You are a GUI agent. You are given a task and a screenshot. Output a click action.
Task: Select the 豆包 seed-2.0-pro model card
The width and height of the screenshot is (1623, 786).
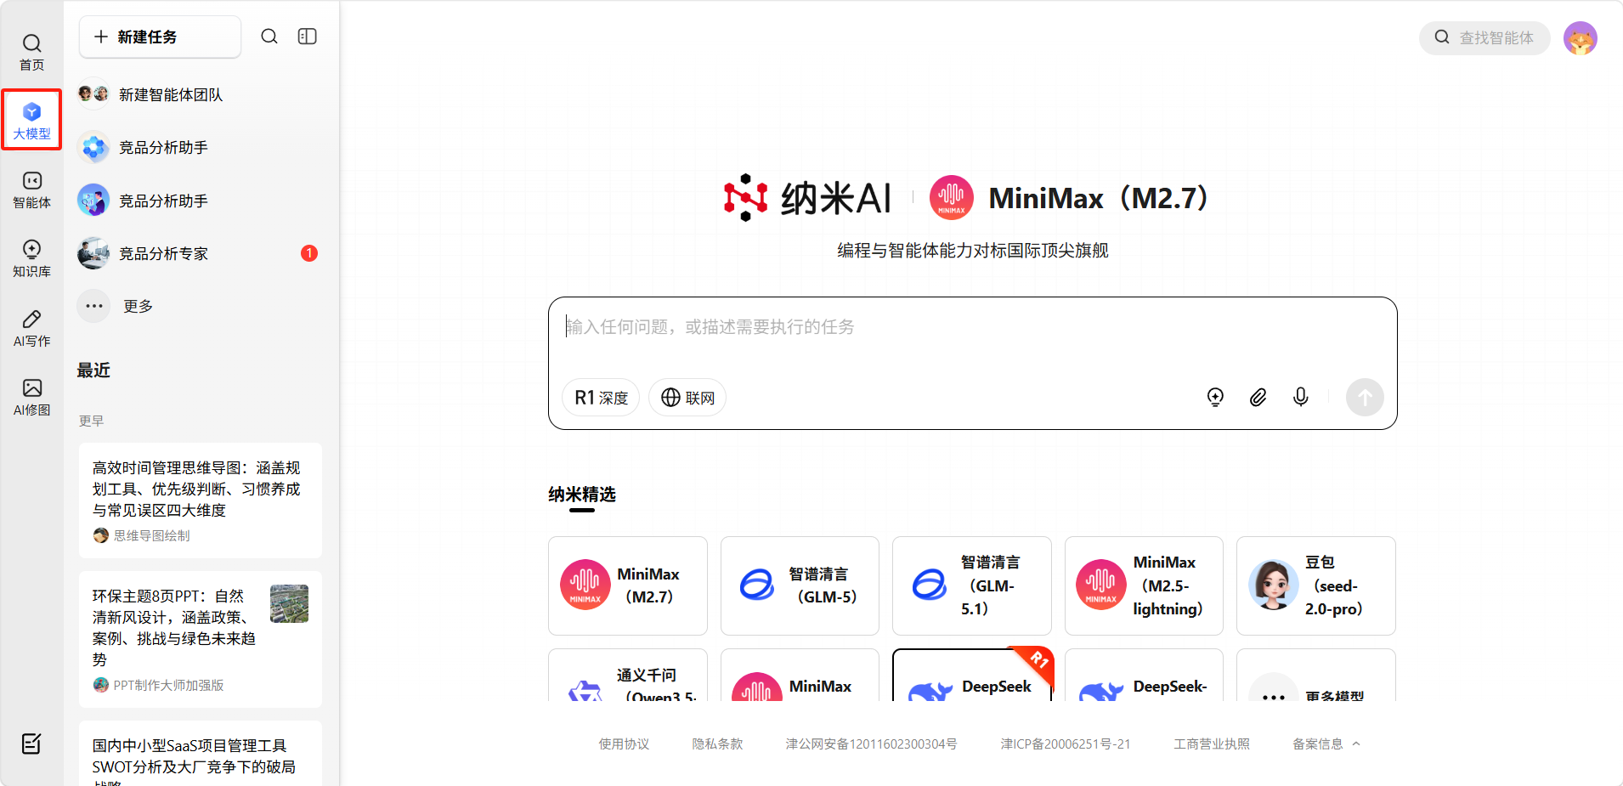(x=1315, y=585)
